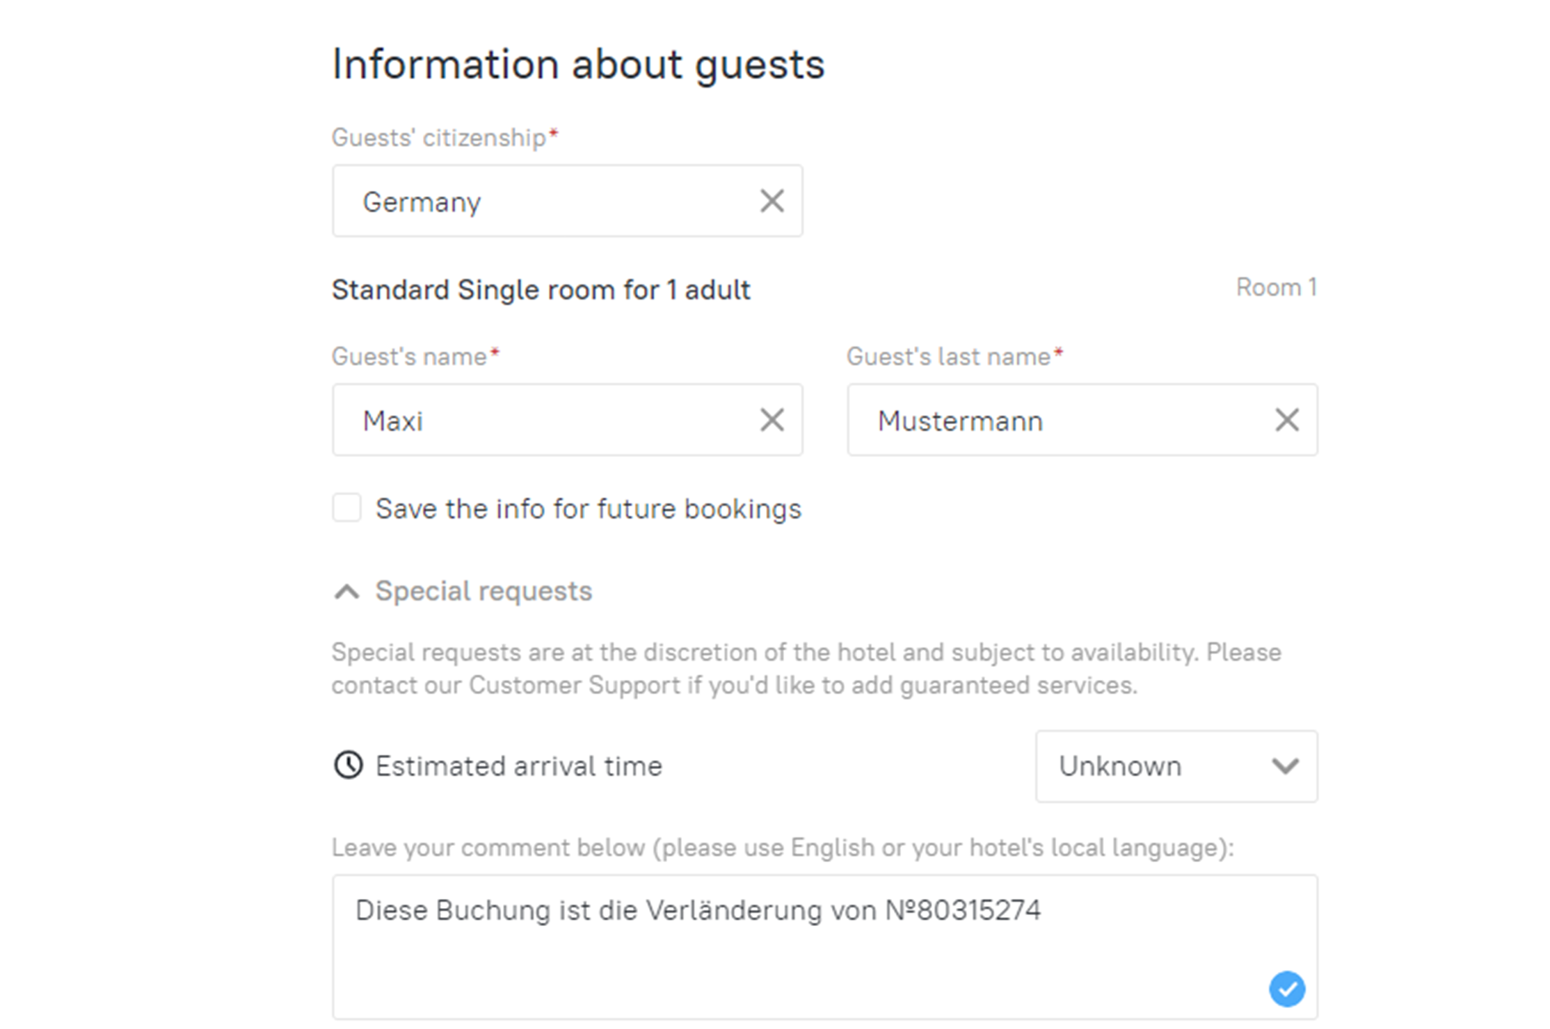Click the 'Save the info for future bookings' label

point(588,509)
